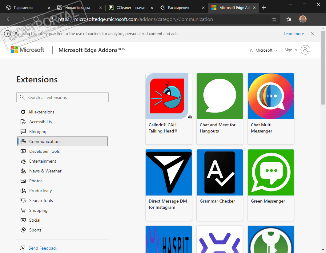Close the Microsoft Edge Addons tab

255,8
